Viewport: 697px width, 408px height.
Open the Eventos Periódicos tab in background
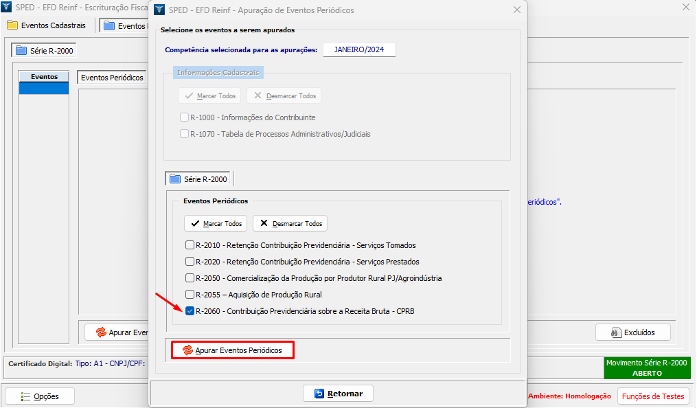tap(112, 78)
